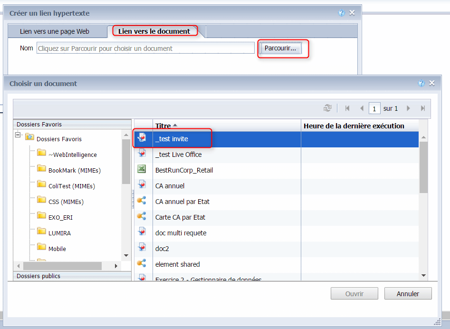Image resolution: width=450 pixels, height=329 pixels.
Task: Click shared element icon of Carte CA par Etat
Action: tap(142, 216)
